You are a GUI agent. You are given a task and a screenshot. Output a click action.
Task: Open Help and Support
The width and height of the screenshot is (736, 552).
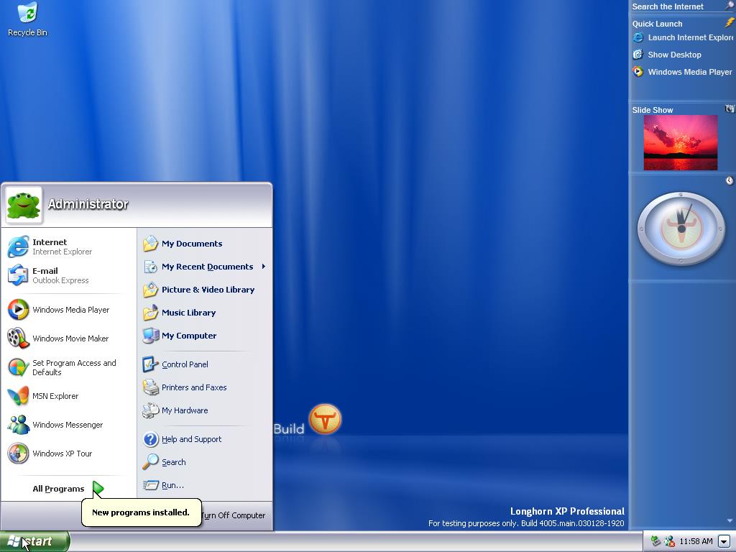(x=182, y=439)
